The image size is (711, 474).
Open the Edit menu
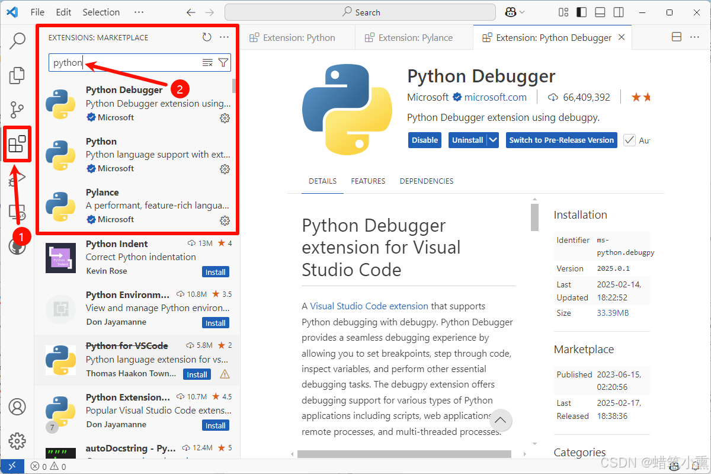coord(63,12)
